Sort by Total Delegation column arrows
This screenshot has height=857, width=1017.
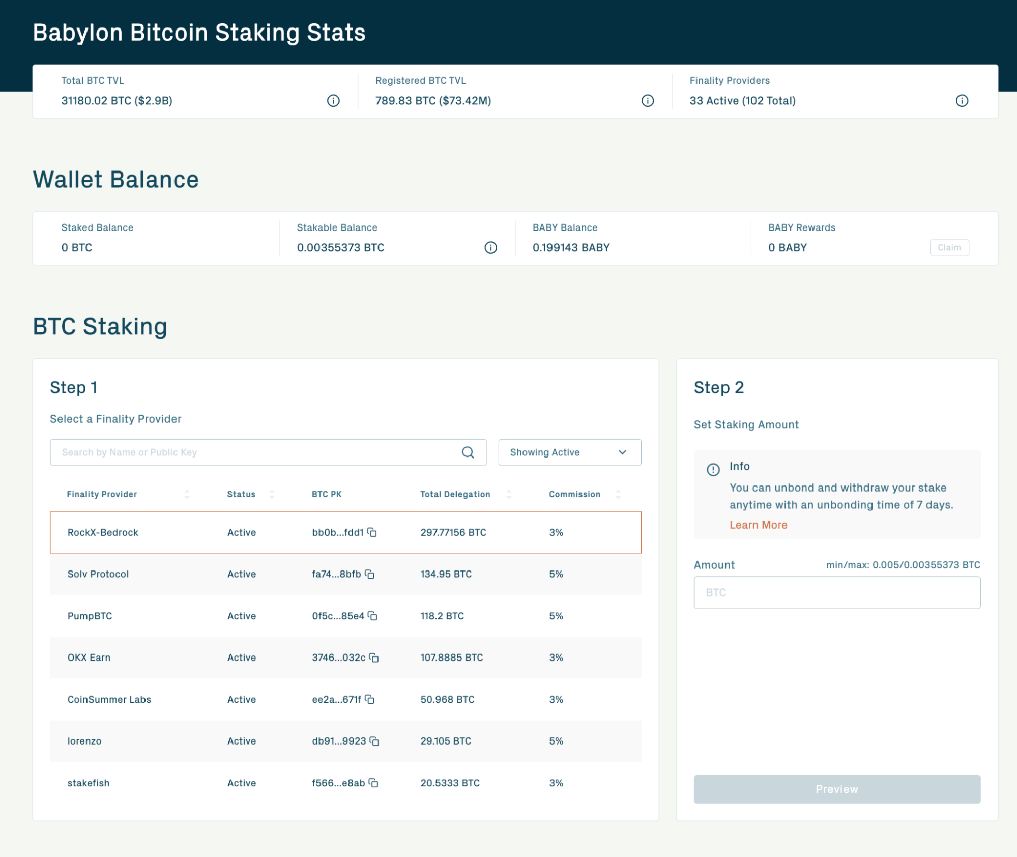(x=509, y=494)
